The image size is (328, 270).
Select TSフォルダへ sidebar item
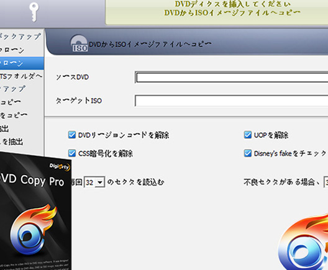pos(22,76)
